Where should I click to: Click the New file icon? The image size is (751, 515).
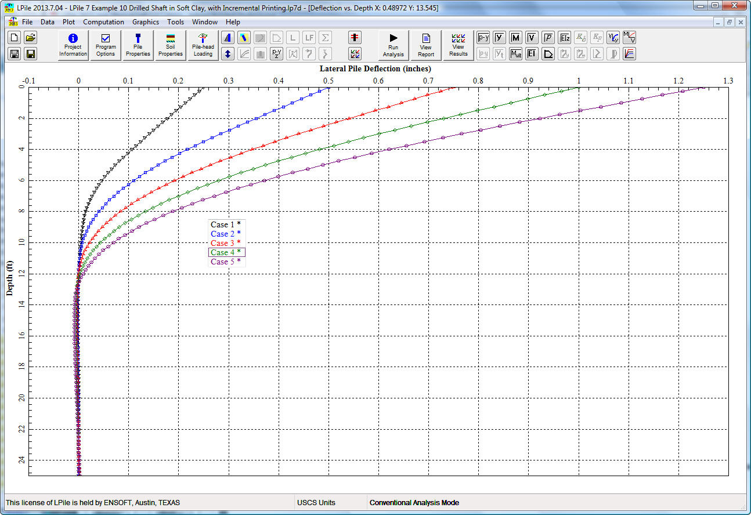click(15, 38)
